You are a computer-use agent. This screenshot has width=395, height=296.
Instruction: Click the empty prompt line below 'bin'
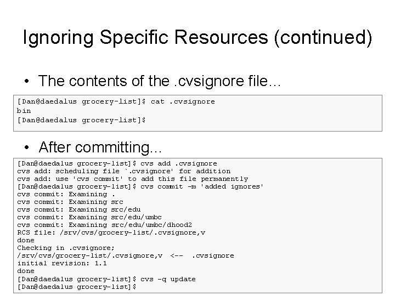(81, 119)
